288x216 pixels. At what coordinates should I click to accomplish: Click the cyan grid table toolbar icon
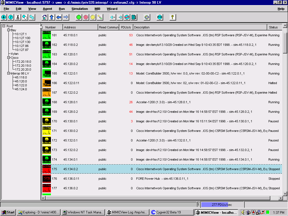click(x=134, y=17)
